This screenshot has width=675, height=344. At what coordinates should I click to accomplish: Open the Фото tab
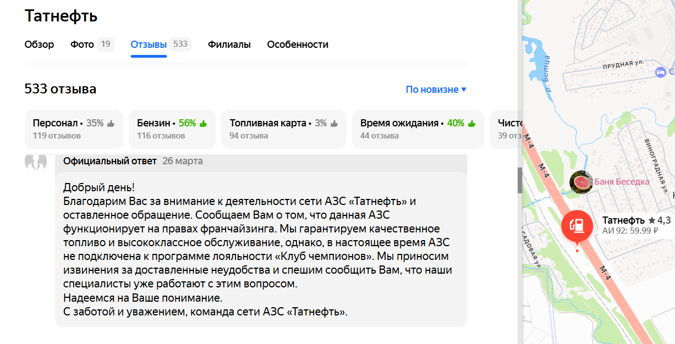pos(83,45)
